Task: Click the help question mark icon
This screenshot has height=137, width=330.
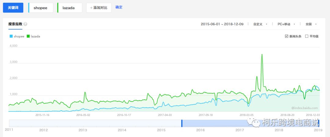Action: (25, 24)
